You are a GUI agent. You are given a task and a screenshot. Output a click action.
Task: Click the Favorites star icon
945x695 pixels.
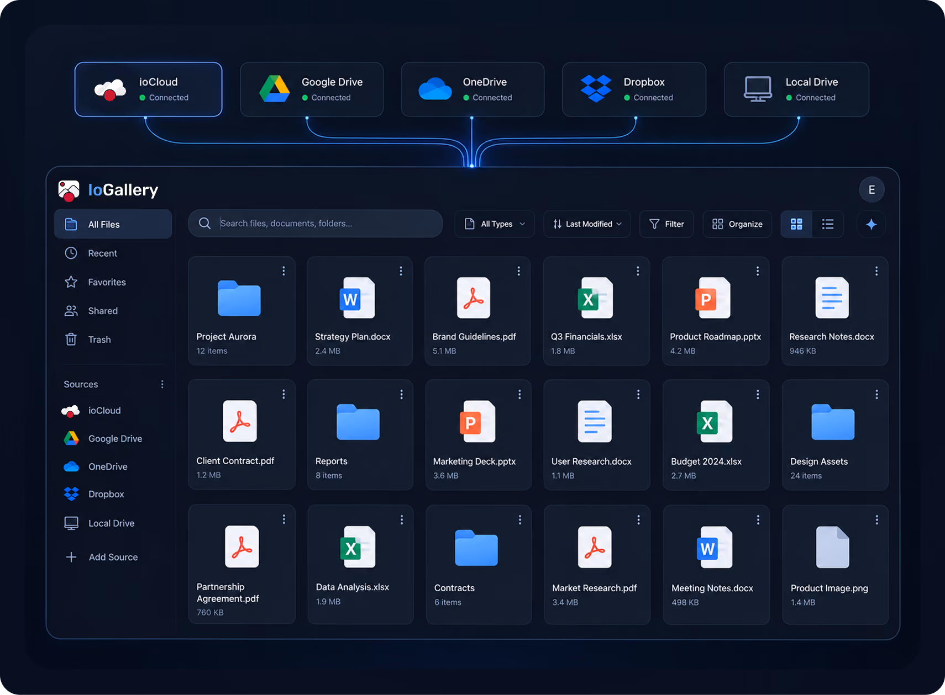[71, 282]
